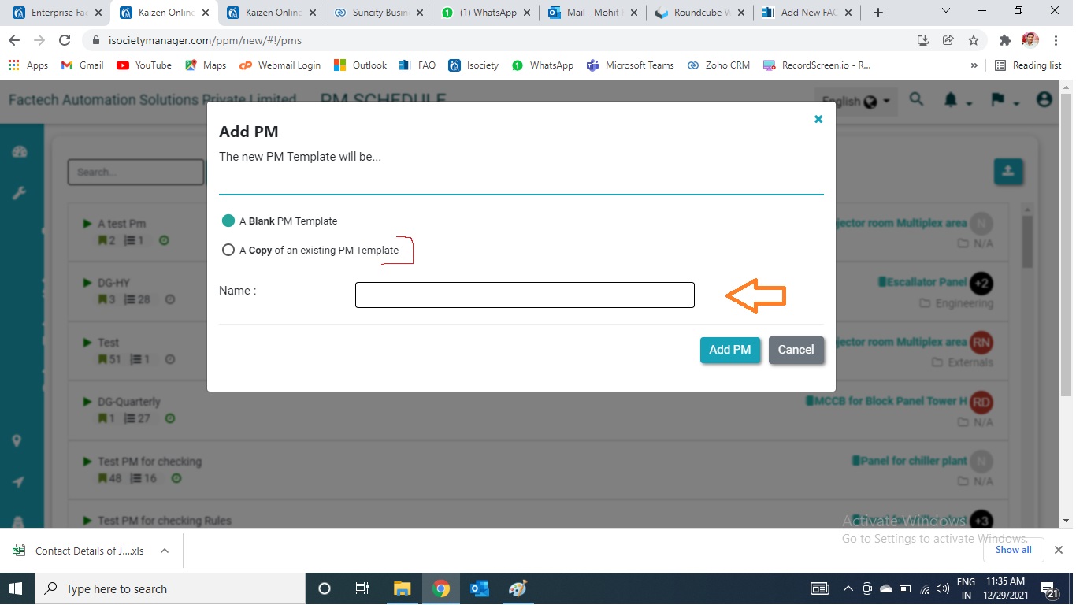Click the flag icon in the header
1076x605 pixels.
[x=997, y=100]
